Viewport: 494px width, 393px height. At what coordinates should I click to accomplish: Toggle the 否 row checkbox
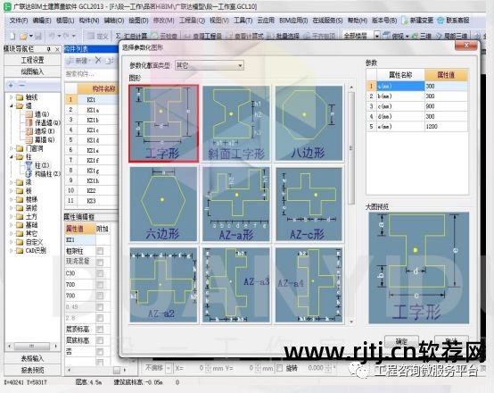pos(100,351)
